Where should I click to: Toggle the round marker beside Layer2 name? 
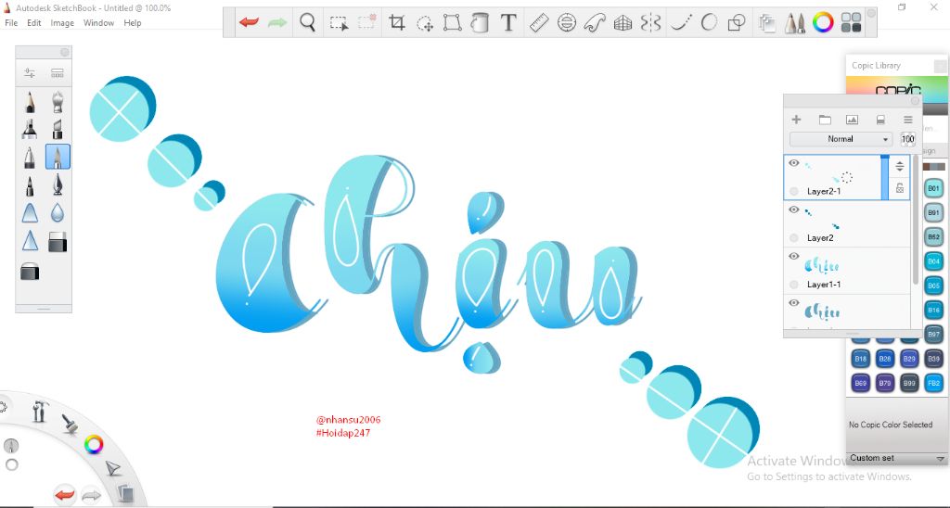point(794,238)
